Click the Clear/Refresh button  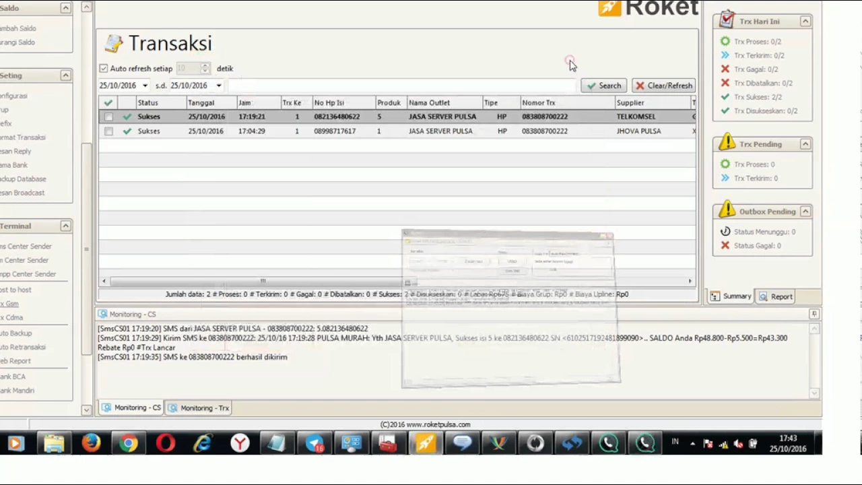coord(663,86)
